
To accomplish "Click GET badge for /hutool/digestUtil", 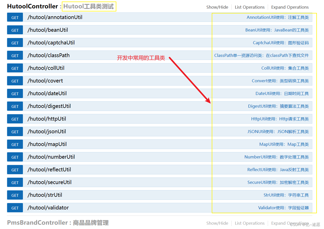I will (x=15, y=106).
